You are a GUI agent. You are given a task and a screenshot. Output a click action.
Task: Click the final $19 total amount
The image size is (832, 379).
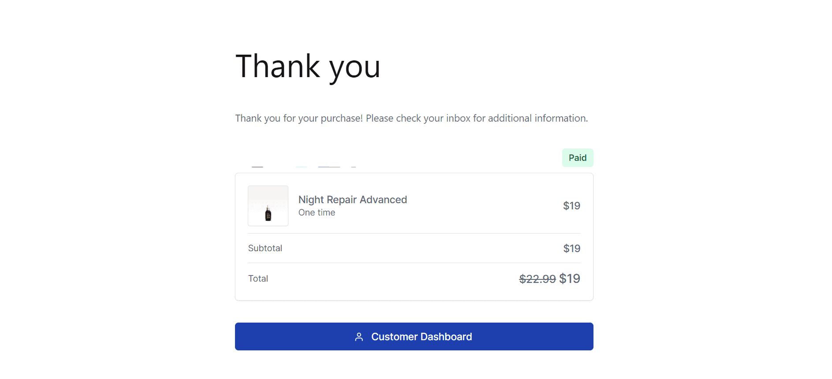[570, 279]
